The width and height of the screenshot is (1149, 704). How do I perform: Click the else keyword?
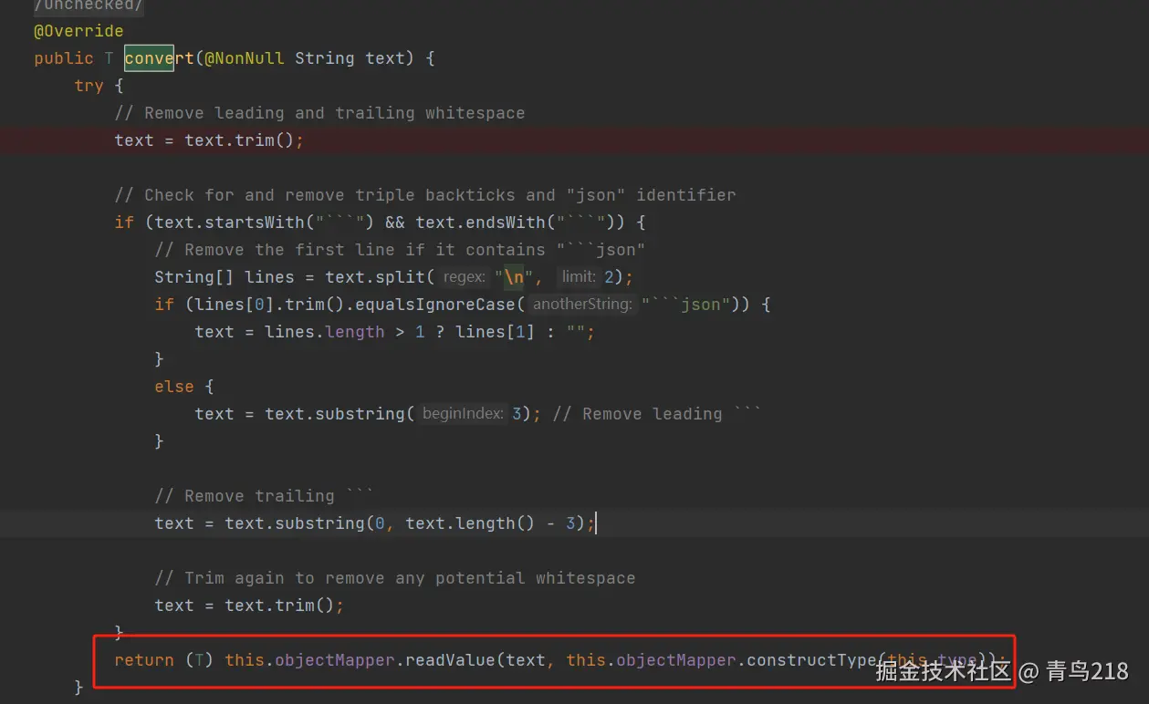pyautogui.click(x=174, y=387)
